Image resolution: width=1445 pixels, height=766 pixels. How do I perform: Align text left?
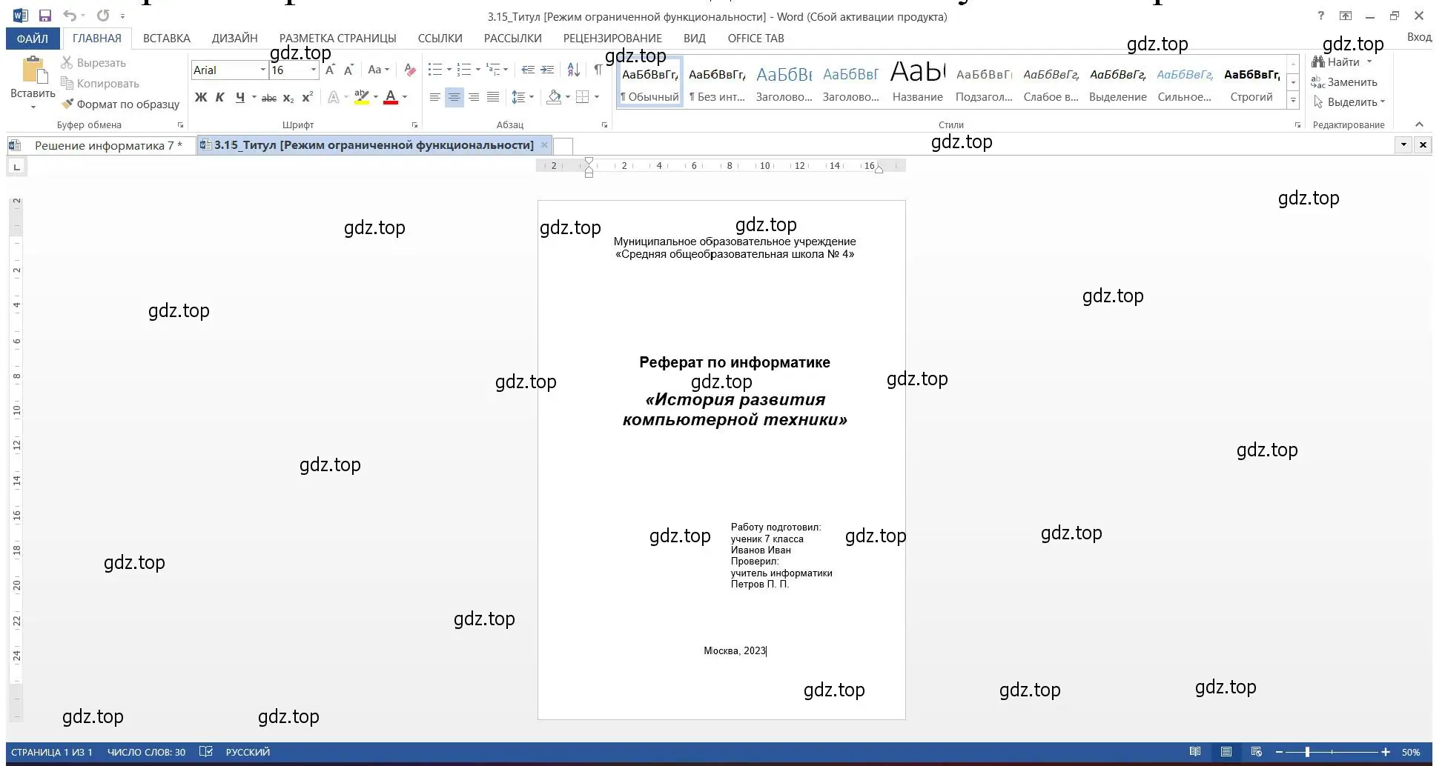(435, 97)
